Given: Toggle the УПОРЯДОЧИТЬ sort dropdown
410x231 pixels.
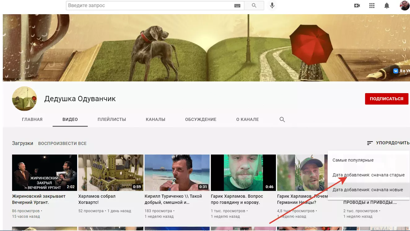Looking at the screenshot, I should [388, 143].
